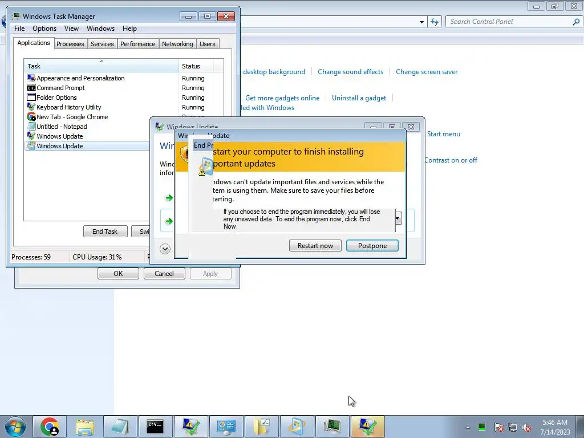Switch to the Networking tab
The height and width of the screenshot is (438, 584).
point(177,44)
